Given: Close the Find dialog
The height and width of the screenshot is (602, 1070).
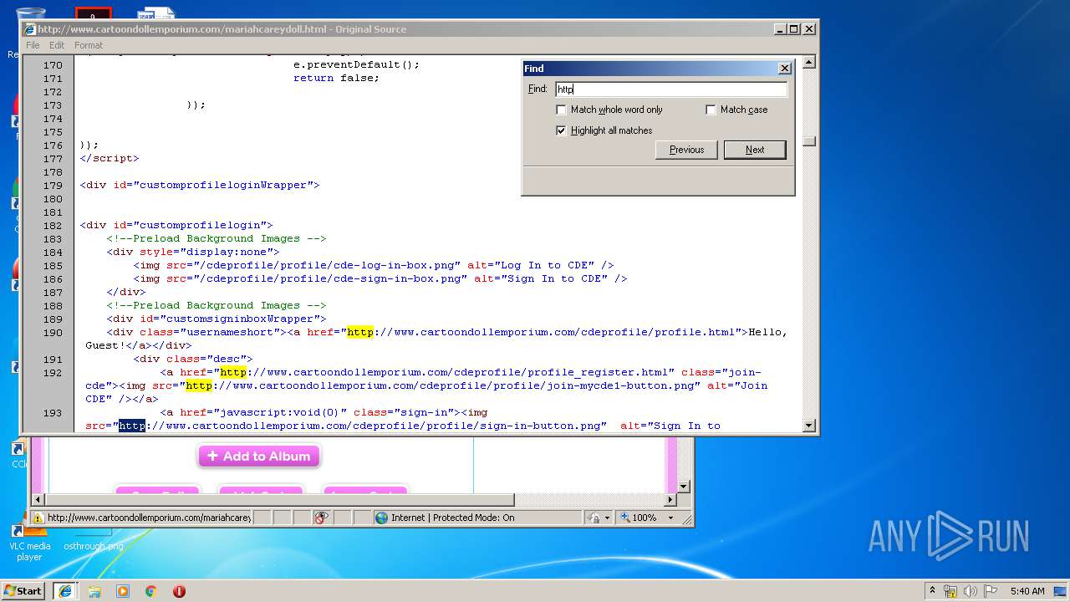Looking at the screenshot, I should point(784,69).
